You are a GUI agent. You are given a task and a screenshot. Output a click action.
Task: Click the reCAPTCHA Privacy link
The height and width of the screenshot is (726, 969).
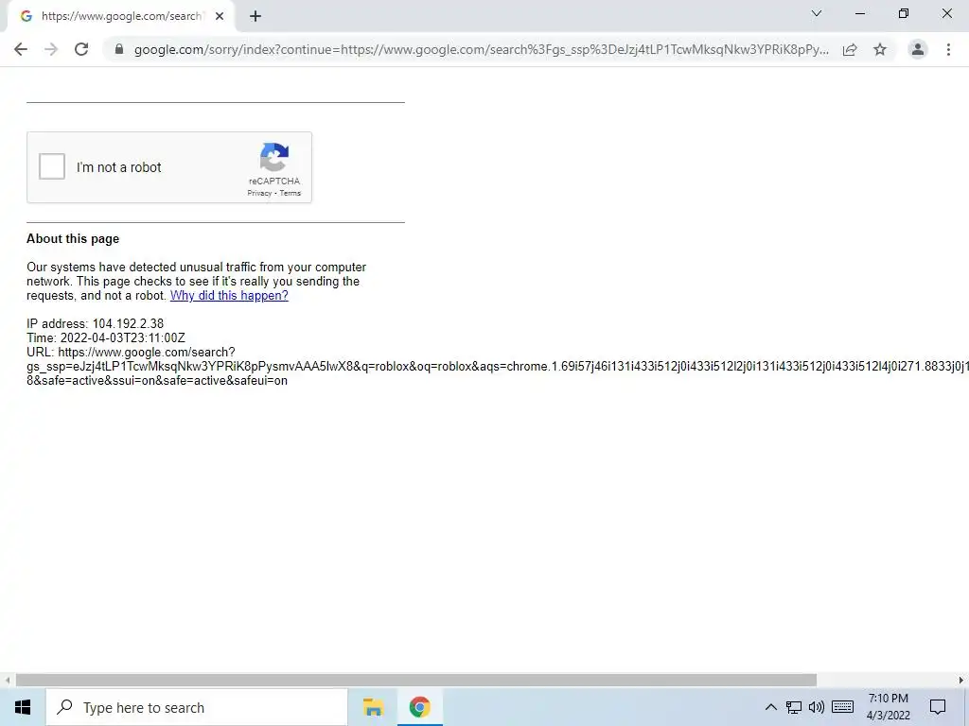pos(259,193)
